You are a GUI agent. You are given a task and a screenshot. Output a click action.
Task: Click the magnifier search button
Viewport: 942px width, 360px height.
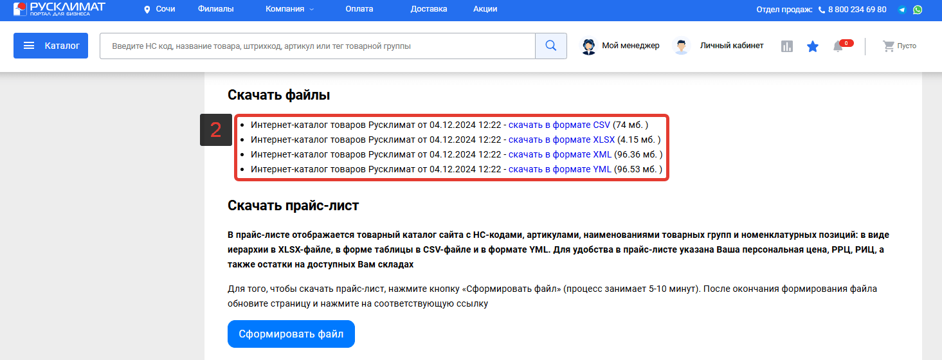[551, 46]
